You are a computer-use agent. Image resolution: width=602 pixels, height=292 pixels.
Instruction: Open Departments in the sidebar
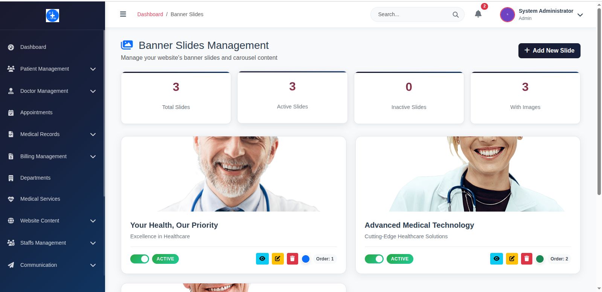coord(35,178)
